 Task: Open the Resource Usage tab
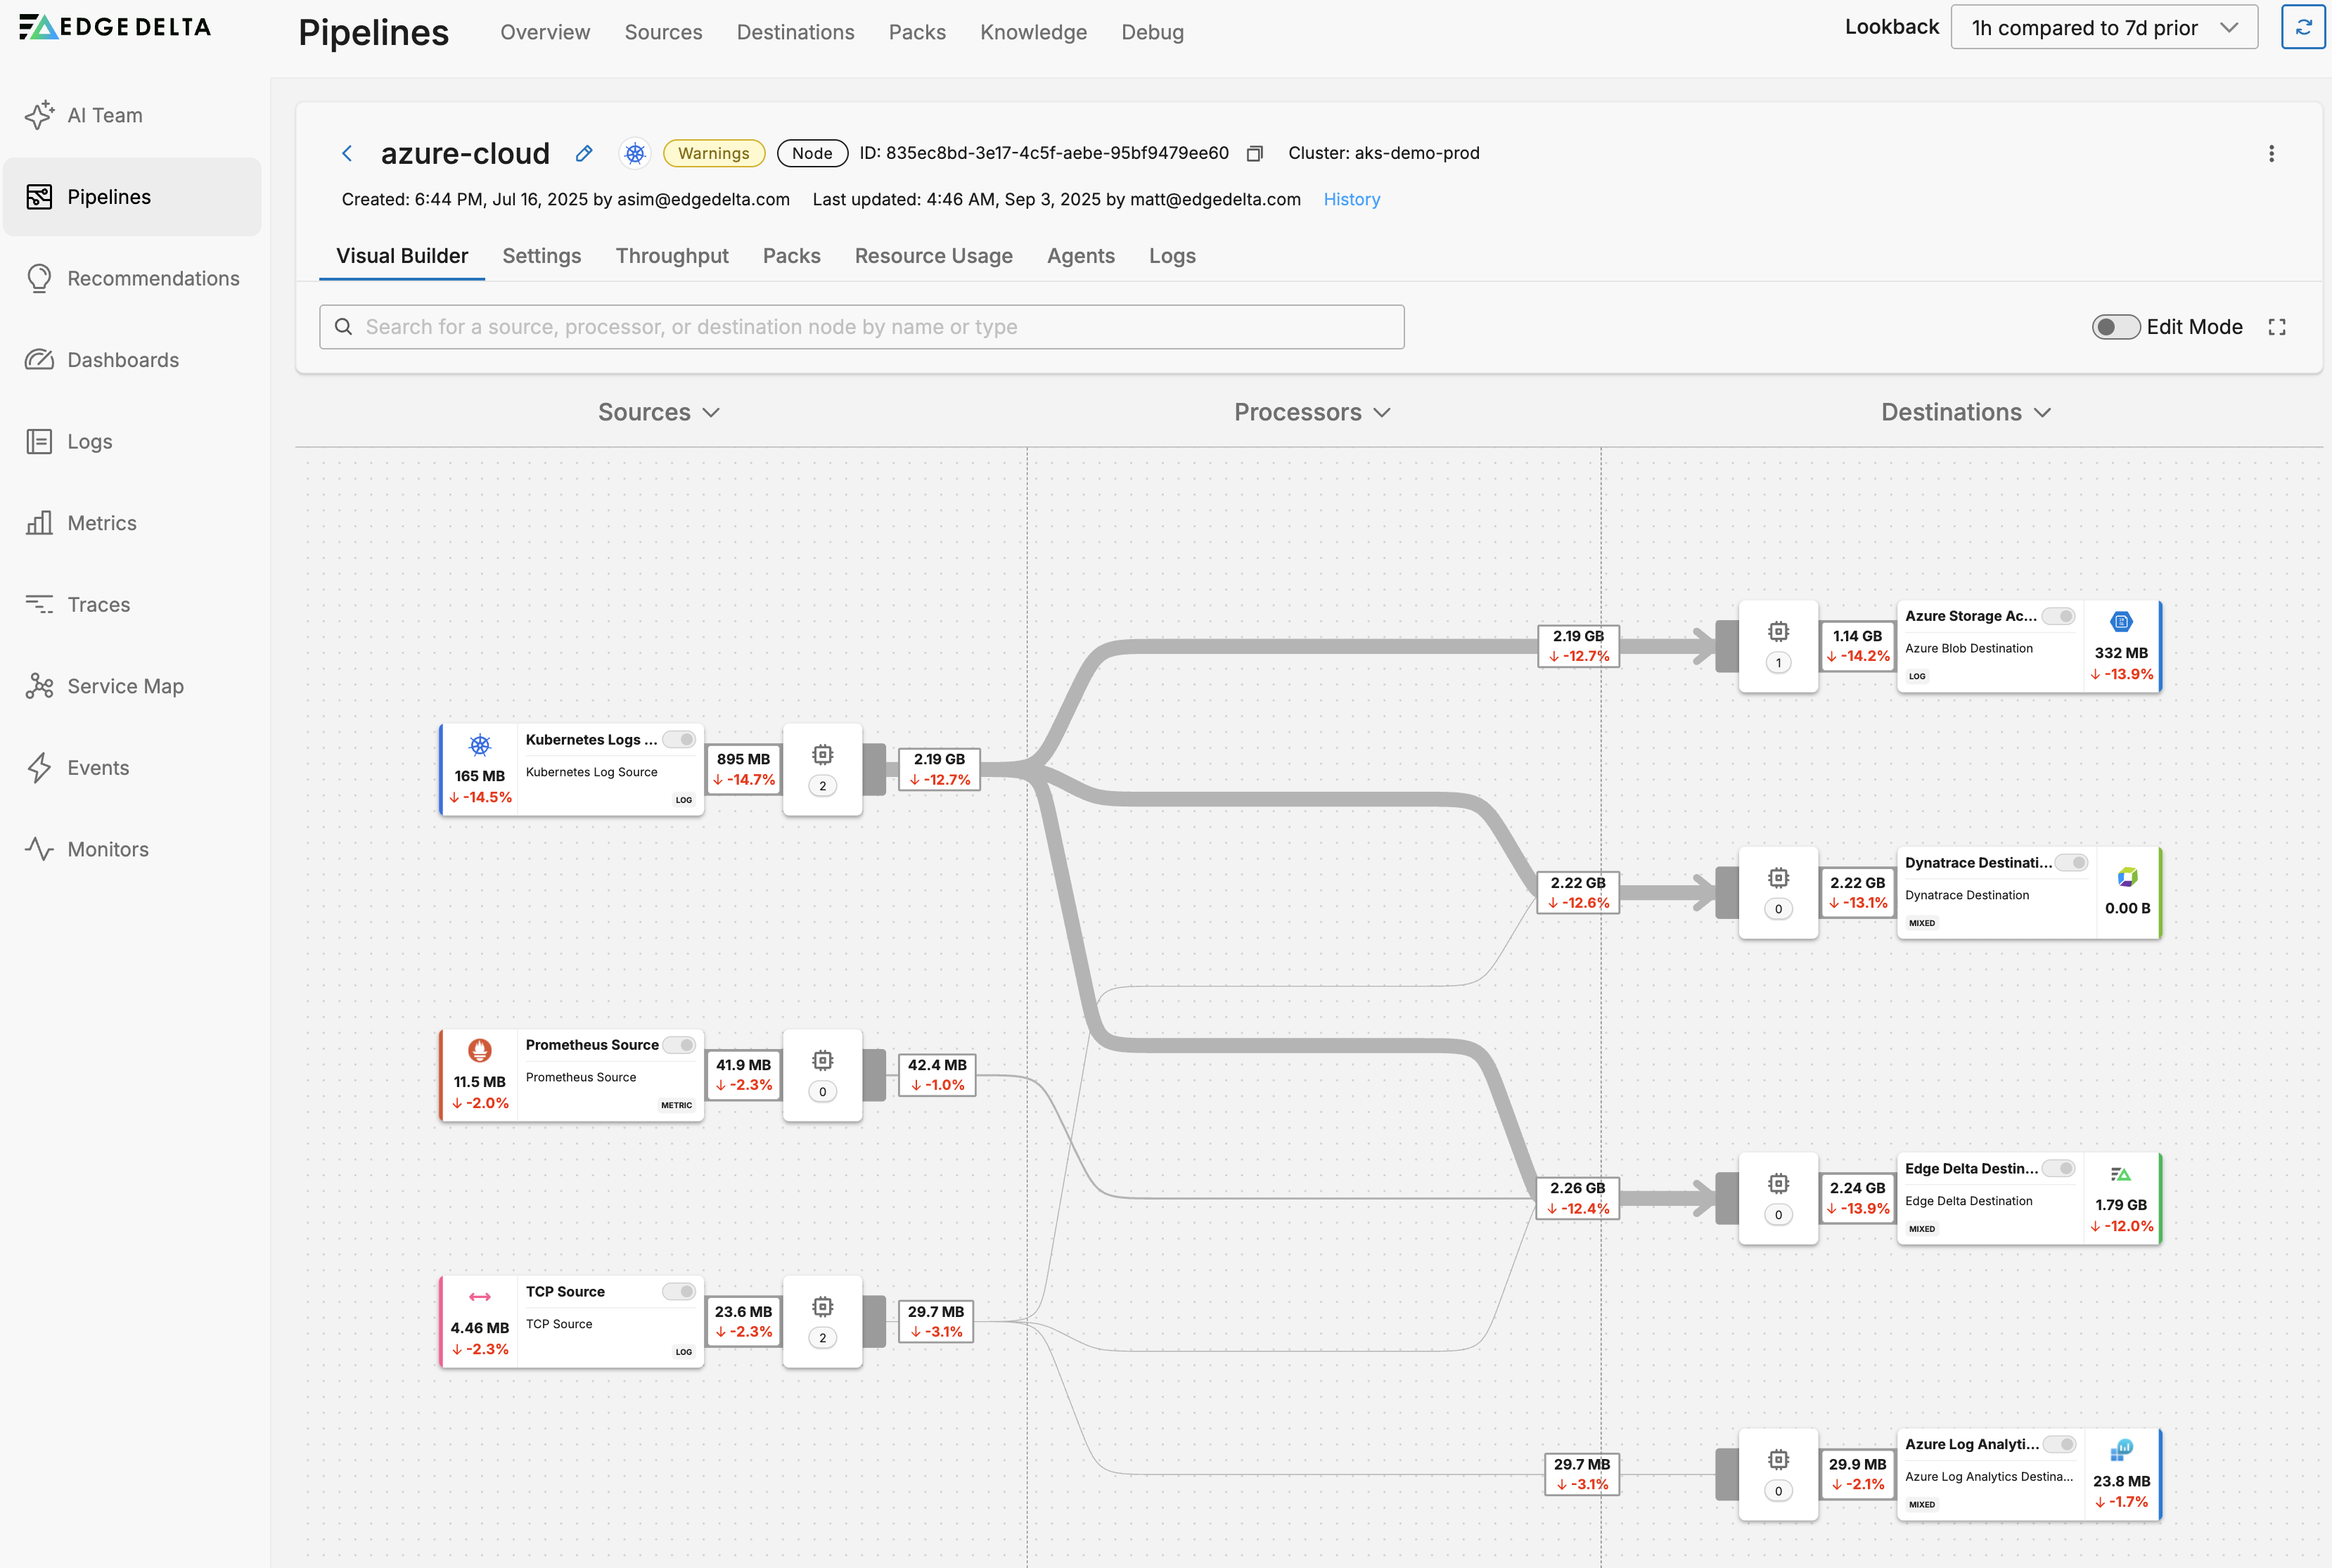pos(933,256)
